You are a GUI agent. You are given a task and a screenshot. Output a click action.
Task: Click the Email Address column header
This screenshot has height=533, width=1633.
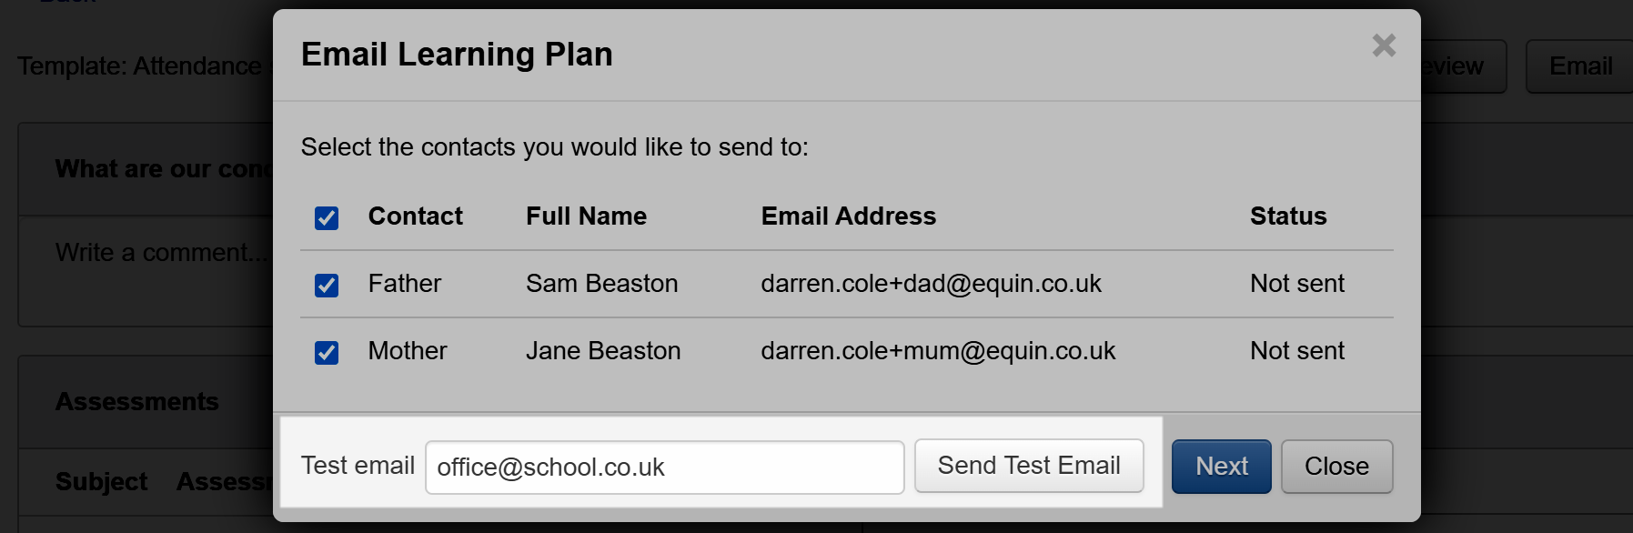pyautogui.click(x=848, y=216)
